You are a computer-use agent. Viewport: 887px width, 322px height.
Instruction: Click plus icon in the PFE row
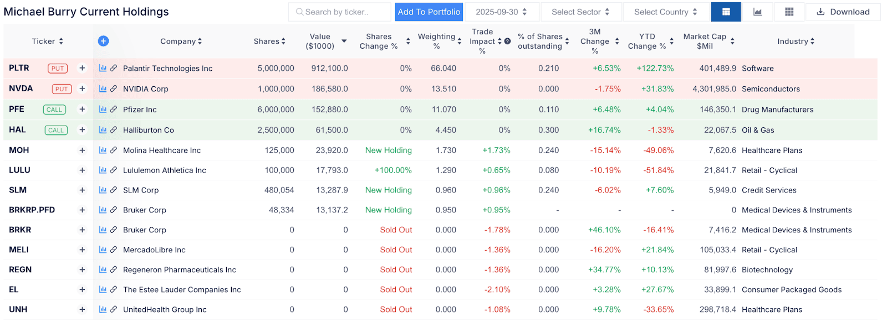pos(82,110)
